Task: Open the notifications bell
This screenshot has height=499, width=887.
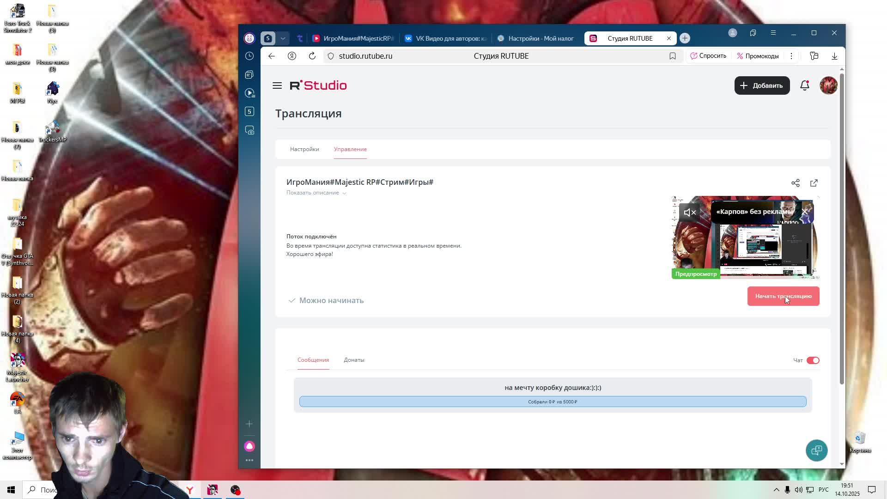Action: 804,85
